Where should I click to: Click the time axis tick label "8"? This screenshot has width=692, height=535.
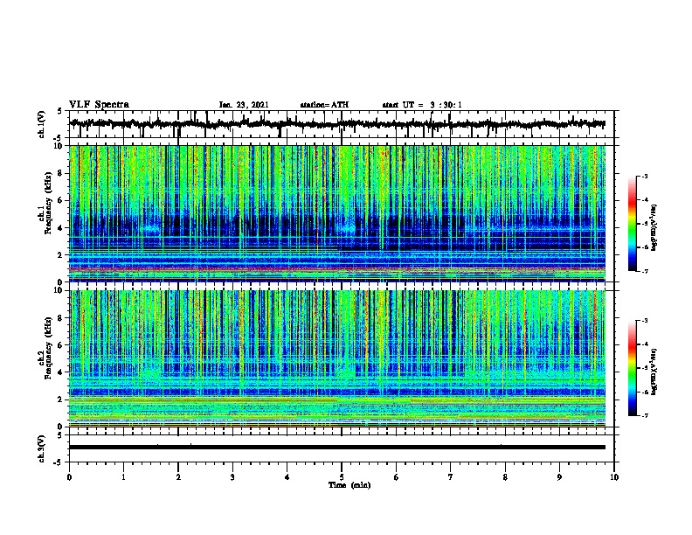[x=505, y=477]
